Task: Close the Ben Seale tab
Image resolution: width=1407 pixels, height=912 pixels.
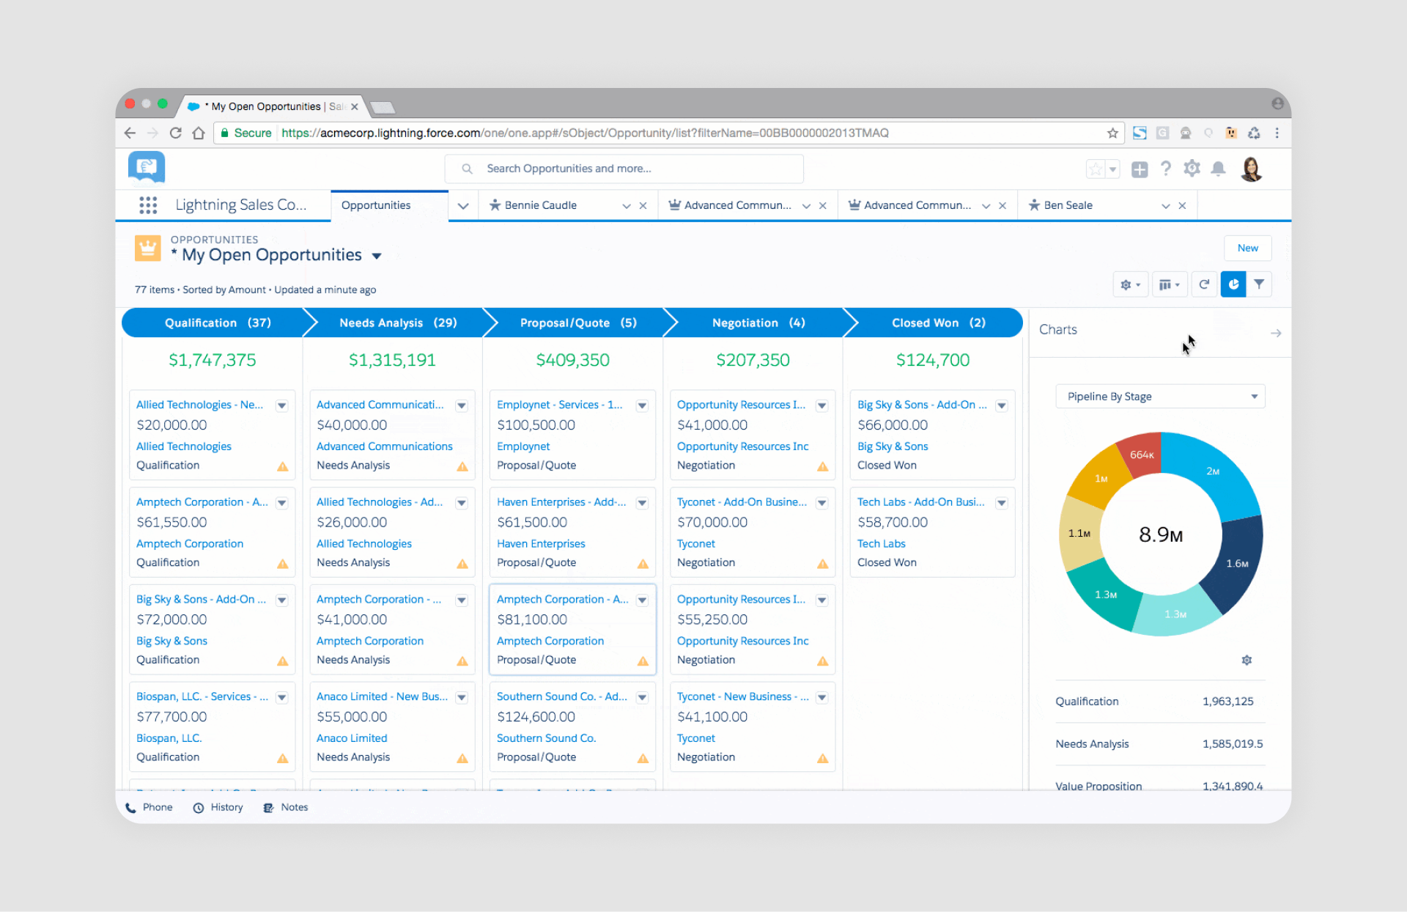Action: [1182, 206]
